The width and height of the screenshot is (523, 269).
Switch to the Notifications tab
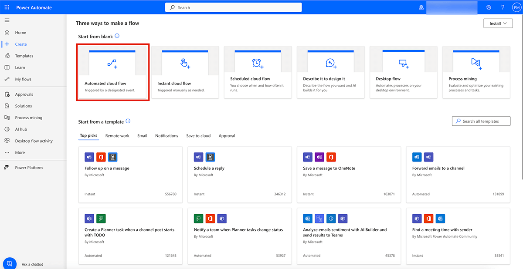pyautogui.click(x=166, y=136)
